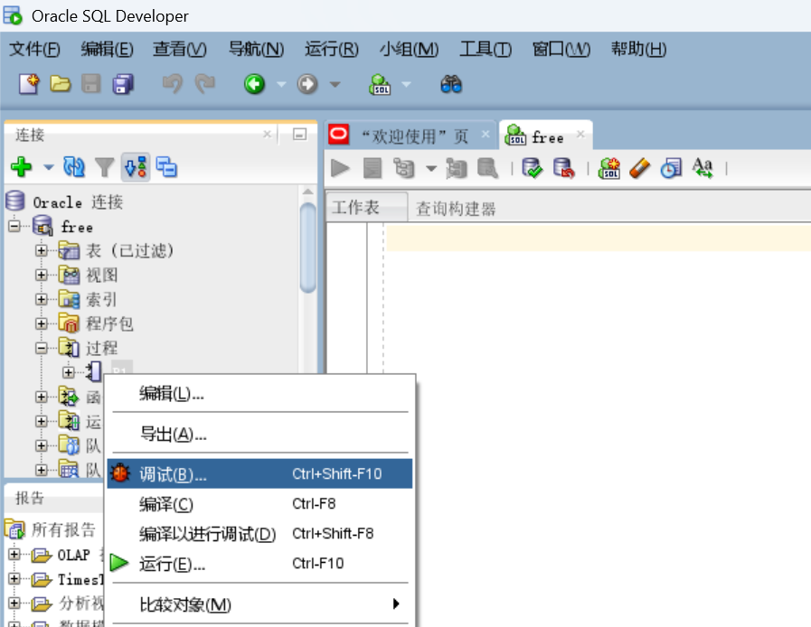Expand the 索引 indexes node
The width and height of the screenshot is (811, 627).
(x=42, y=299)
